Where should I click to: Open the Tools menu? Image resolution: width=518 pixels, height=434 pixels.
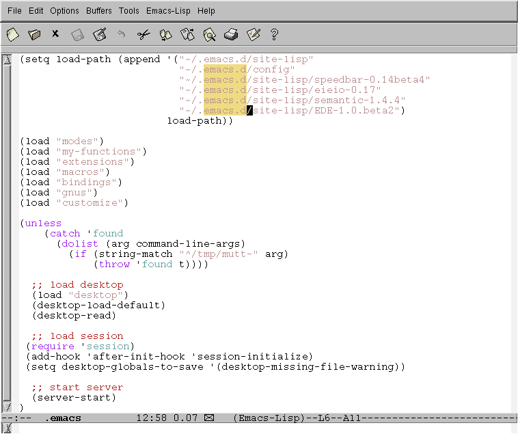(129, 11)
